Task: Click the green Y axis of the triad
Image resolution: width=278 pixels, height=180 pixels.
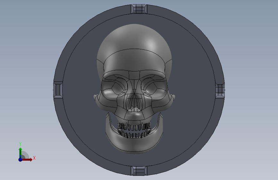Action: click(x=20, y=152)
